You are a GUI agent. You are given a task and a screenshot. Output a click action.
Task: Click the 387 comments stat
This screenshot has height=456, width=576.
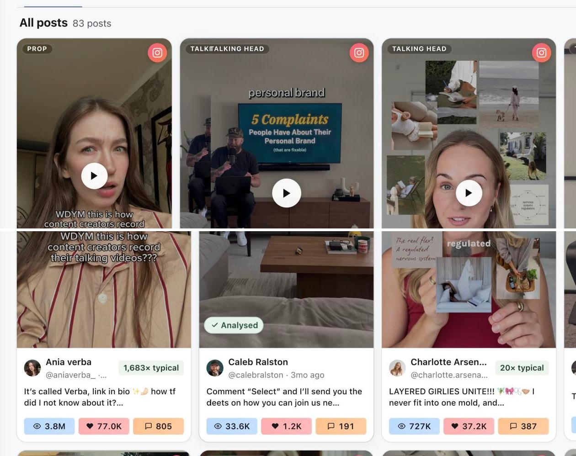coord(523,426)
